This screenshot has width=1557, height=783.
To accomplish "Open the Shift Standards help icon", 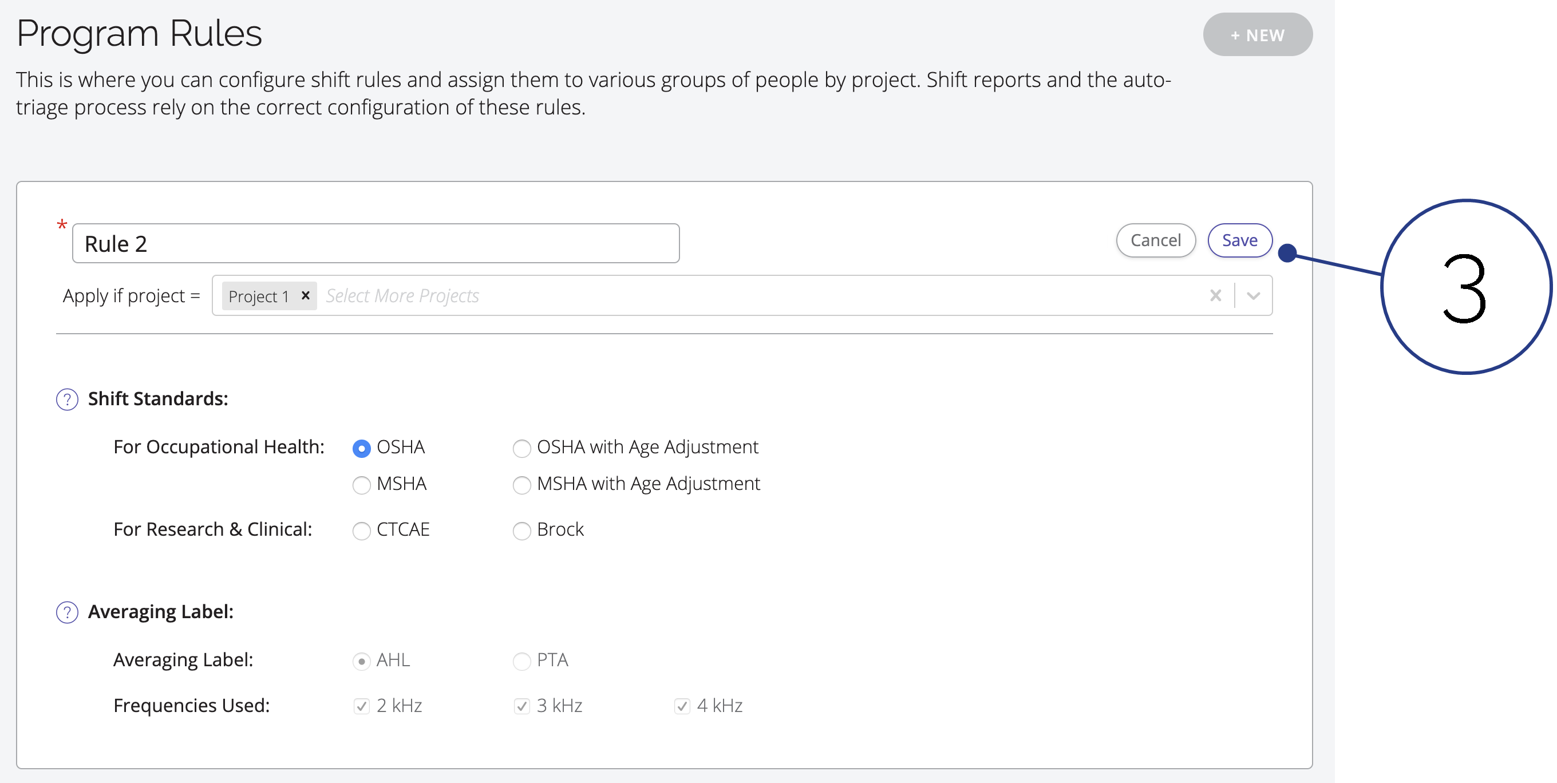I will click(67, 400).
